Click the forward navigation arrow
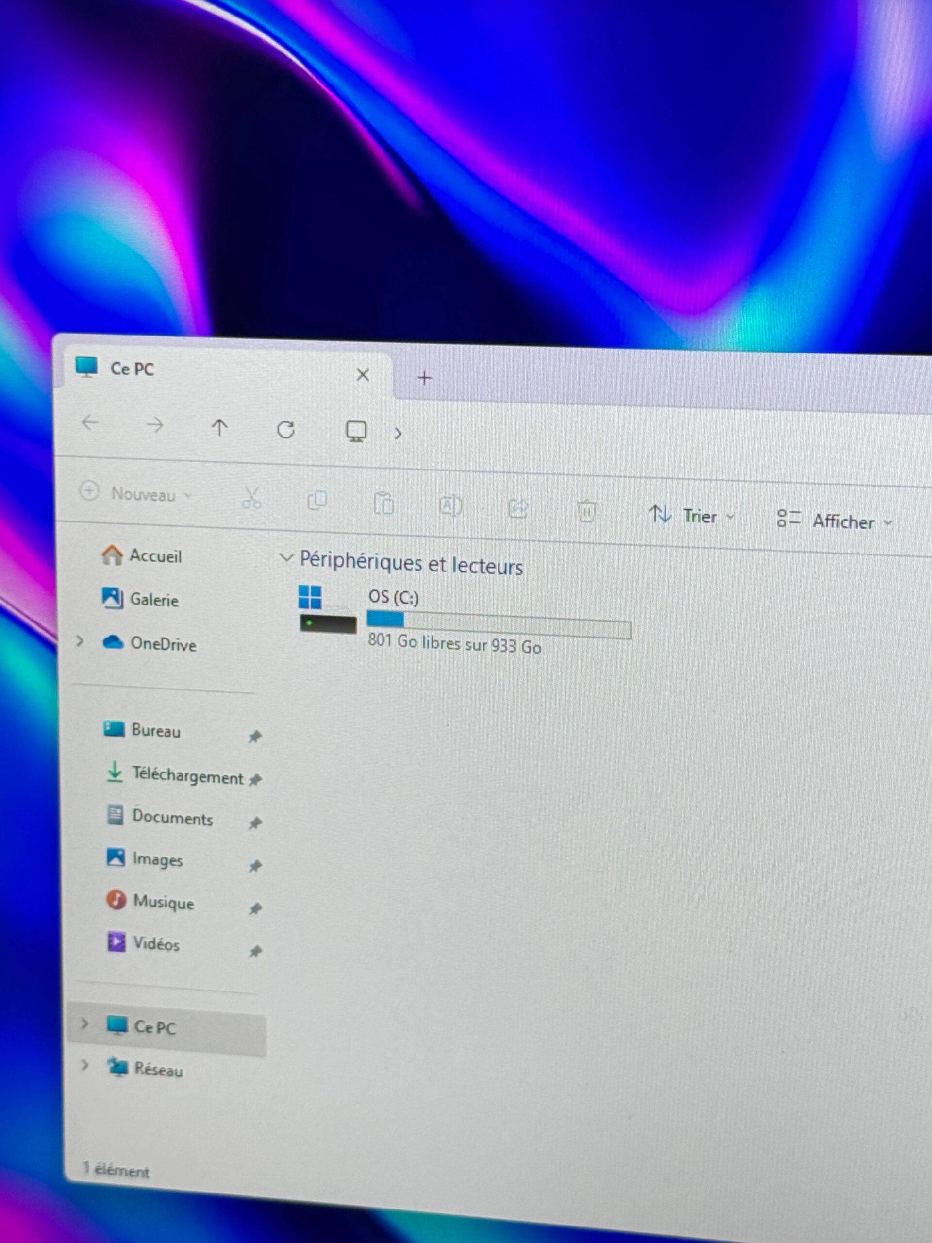Image resolution: width=932 pixels, height=1243 pixels. [x=154, y=425]
